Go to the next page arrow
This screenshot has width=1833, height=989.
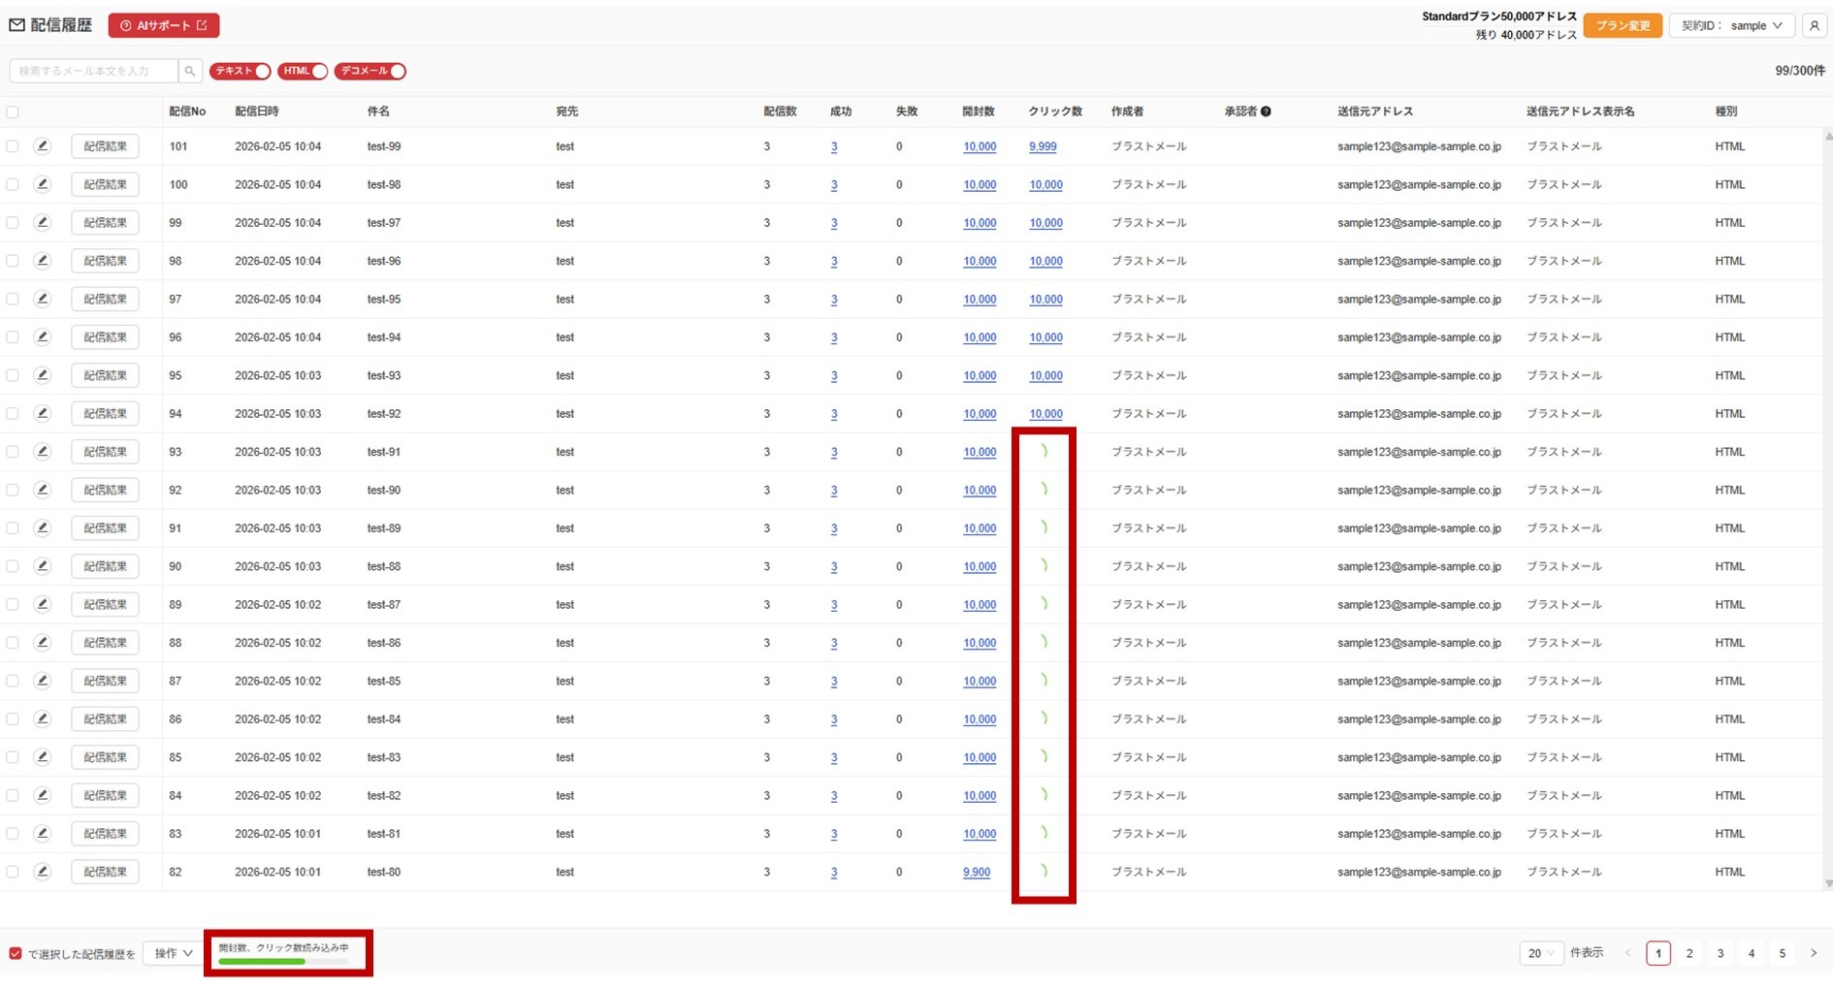1813,953
